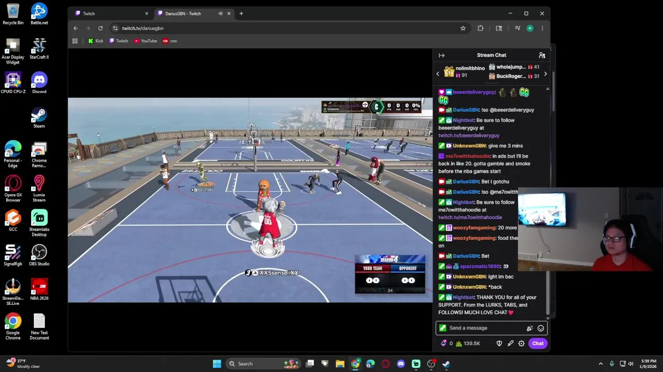This screenshot has height=372, width=663.
Task: View site information icon in address bar
Action: pos(116,28)
